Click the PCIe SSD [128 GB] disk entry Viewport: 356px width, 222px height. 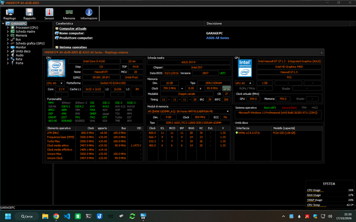(x=284, y=133)
